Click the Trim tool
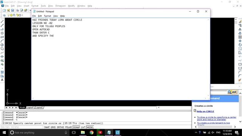 pyautogui.click(x=240, y=57)
